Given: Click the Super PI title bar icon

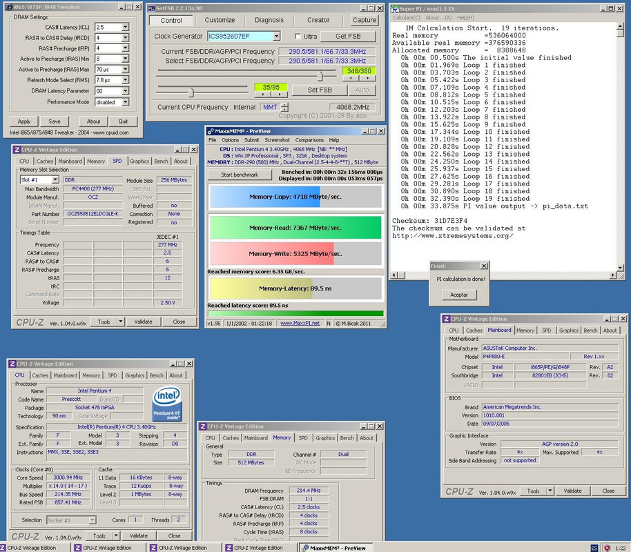Looking at the screenshot, I should [395, 8].
